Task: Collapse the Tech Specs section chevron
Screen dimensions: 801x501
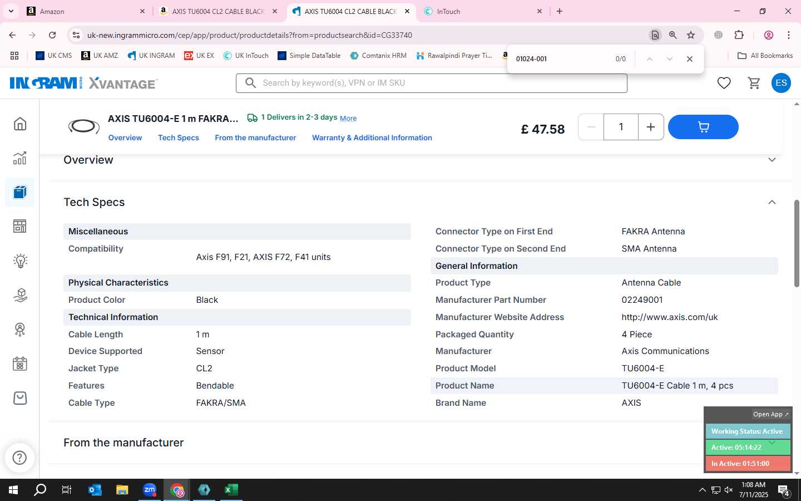Action: [x=772, y=202]
